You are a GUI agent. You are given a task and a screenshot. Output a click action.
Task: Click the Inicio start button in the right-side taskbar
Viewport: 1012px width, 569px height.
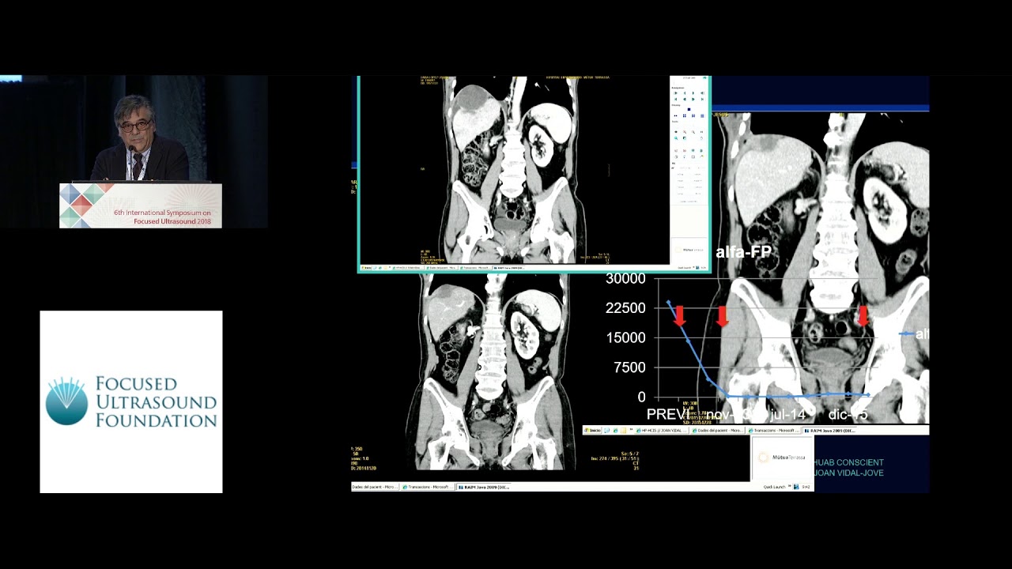click(x=593, y=431)
